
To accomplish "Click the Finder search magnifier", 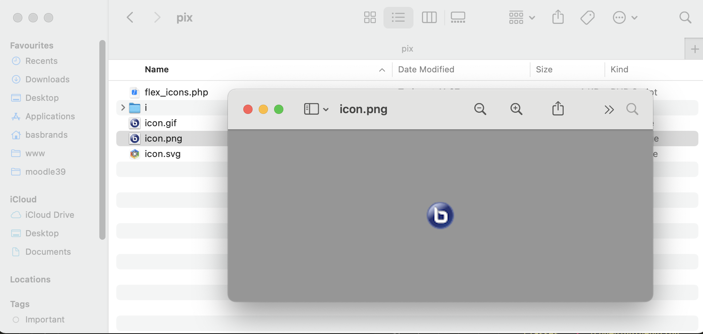I will 685,17.
